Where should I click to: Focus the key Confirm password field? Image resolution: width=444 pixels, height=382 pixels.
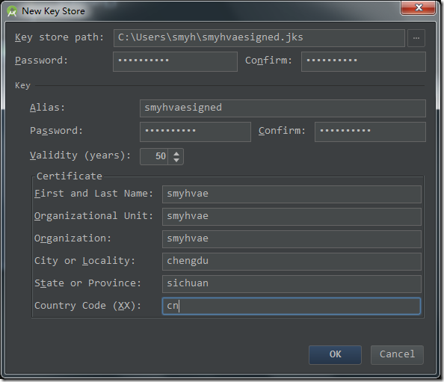(x=370, y=132)
